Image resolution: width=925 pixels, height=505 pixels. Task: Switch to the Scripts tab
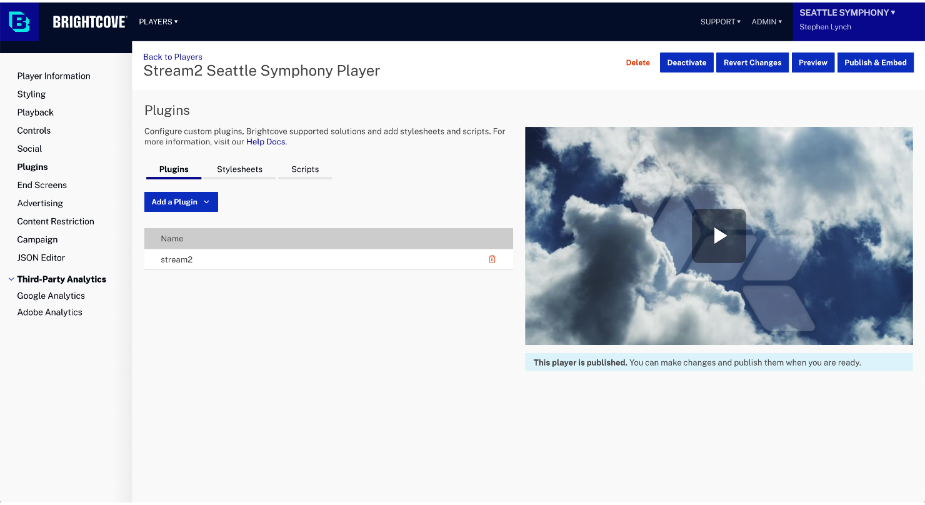(305, 169)
